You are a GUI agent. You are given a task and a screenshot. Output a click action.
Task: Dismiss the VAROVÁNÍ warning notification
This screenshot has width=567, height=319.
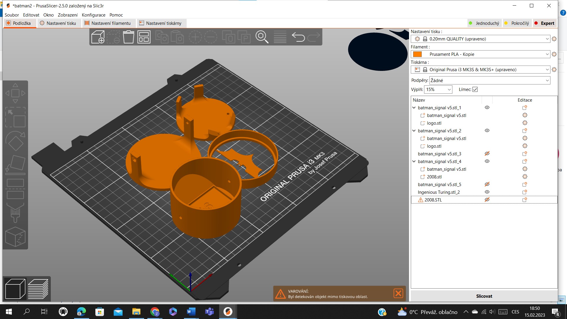click(x=398, y=293)
